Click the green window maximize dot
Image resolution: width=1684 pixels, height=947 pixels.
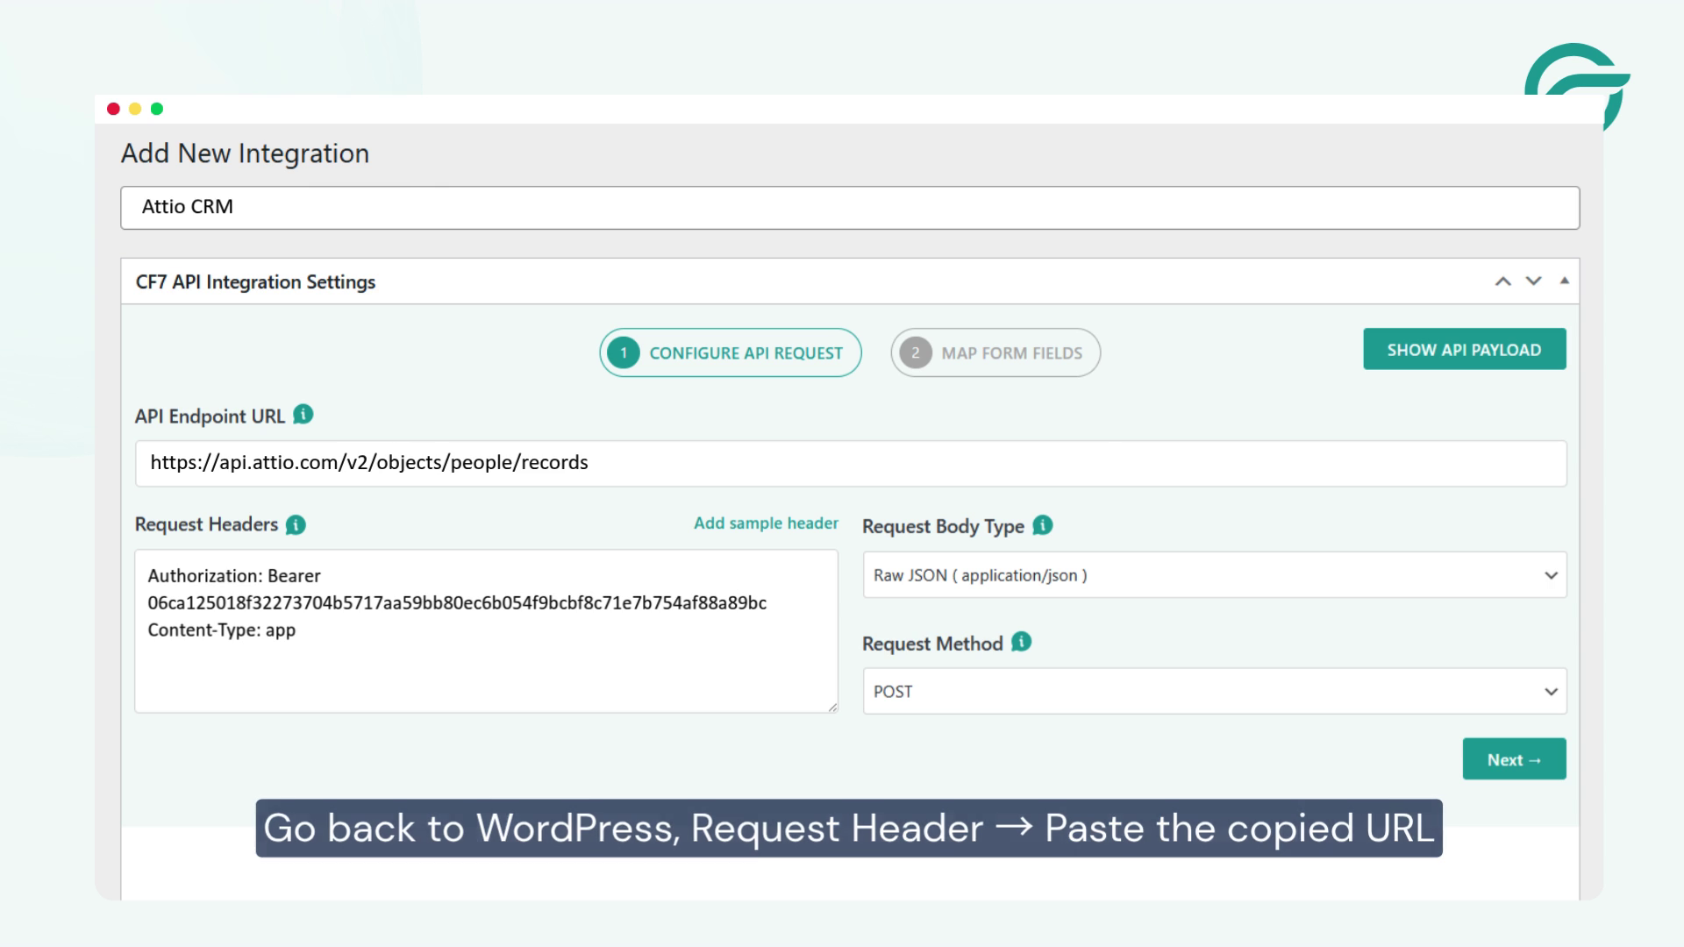pos(157,109)
